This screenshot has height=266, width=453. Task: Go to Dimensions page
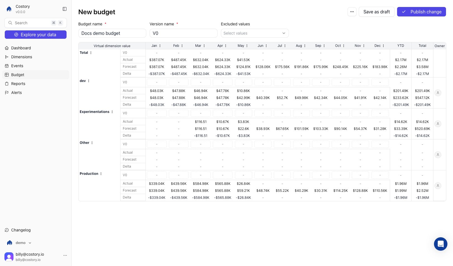[x=36, y=57]
